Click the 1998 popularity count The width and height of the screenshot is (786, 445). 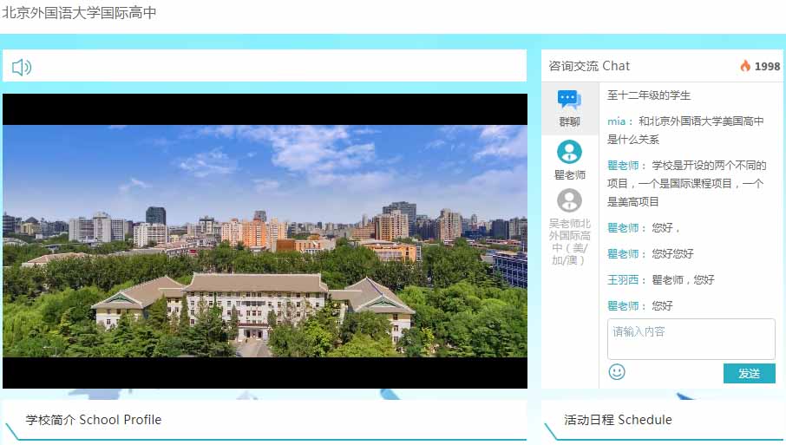click(x=767, y=66)
